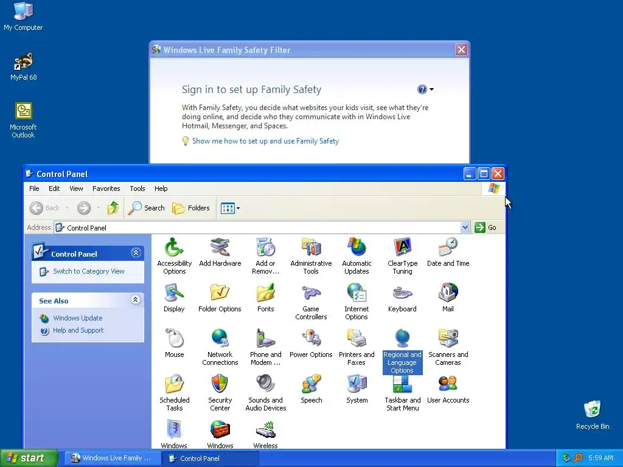Collapse the See Also pane
This screenshot has width=623, height=467.
[136, 300]
